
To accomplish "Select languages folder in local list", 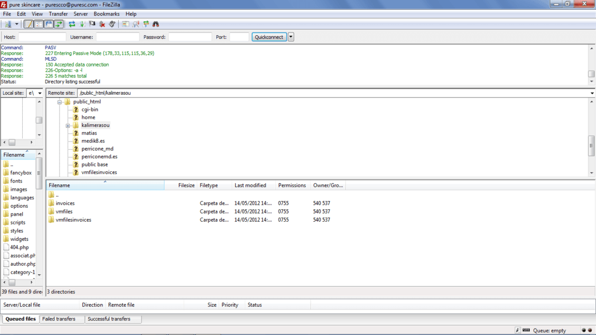I will click(x=22, y=198).
